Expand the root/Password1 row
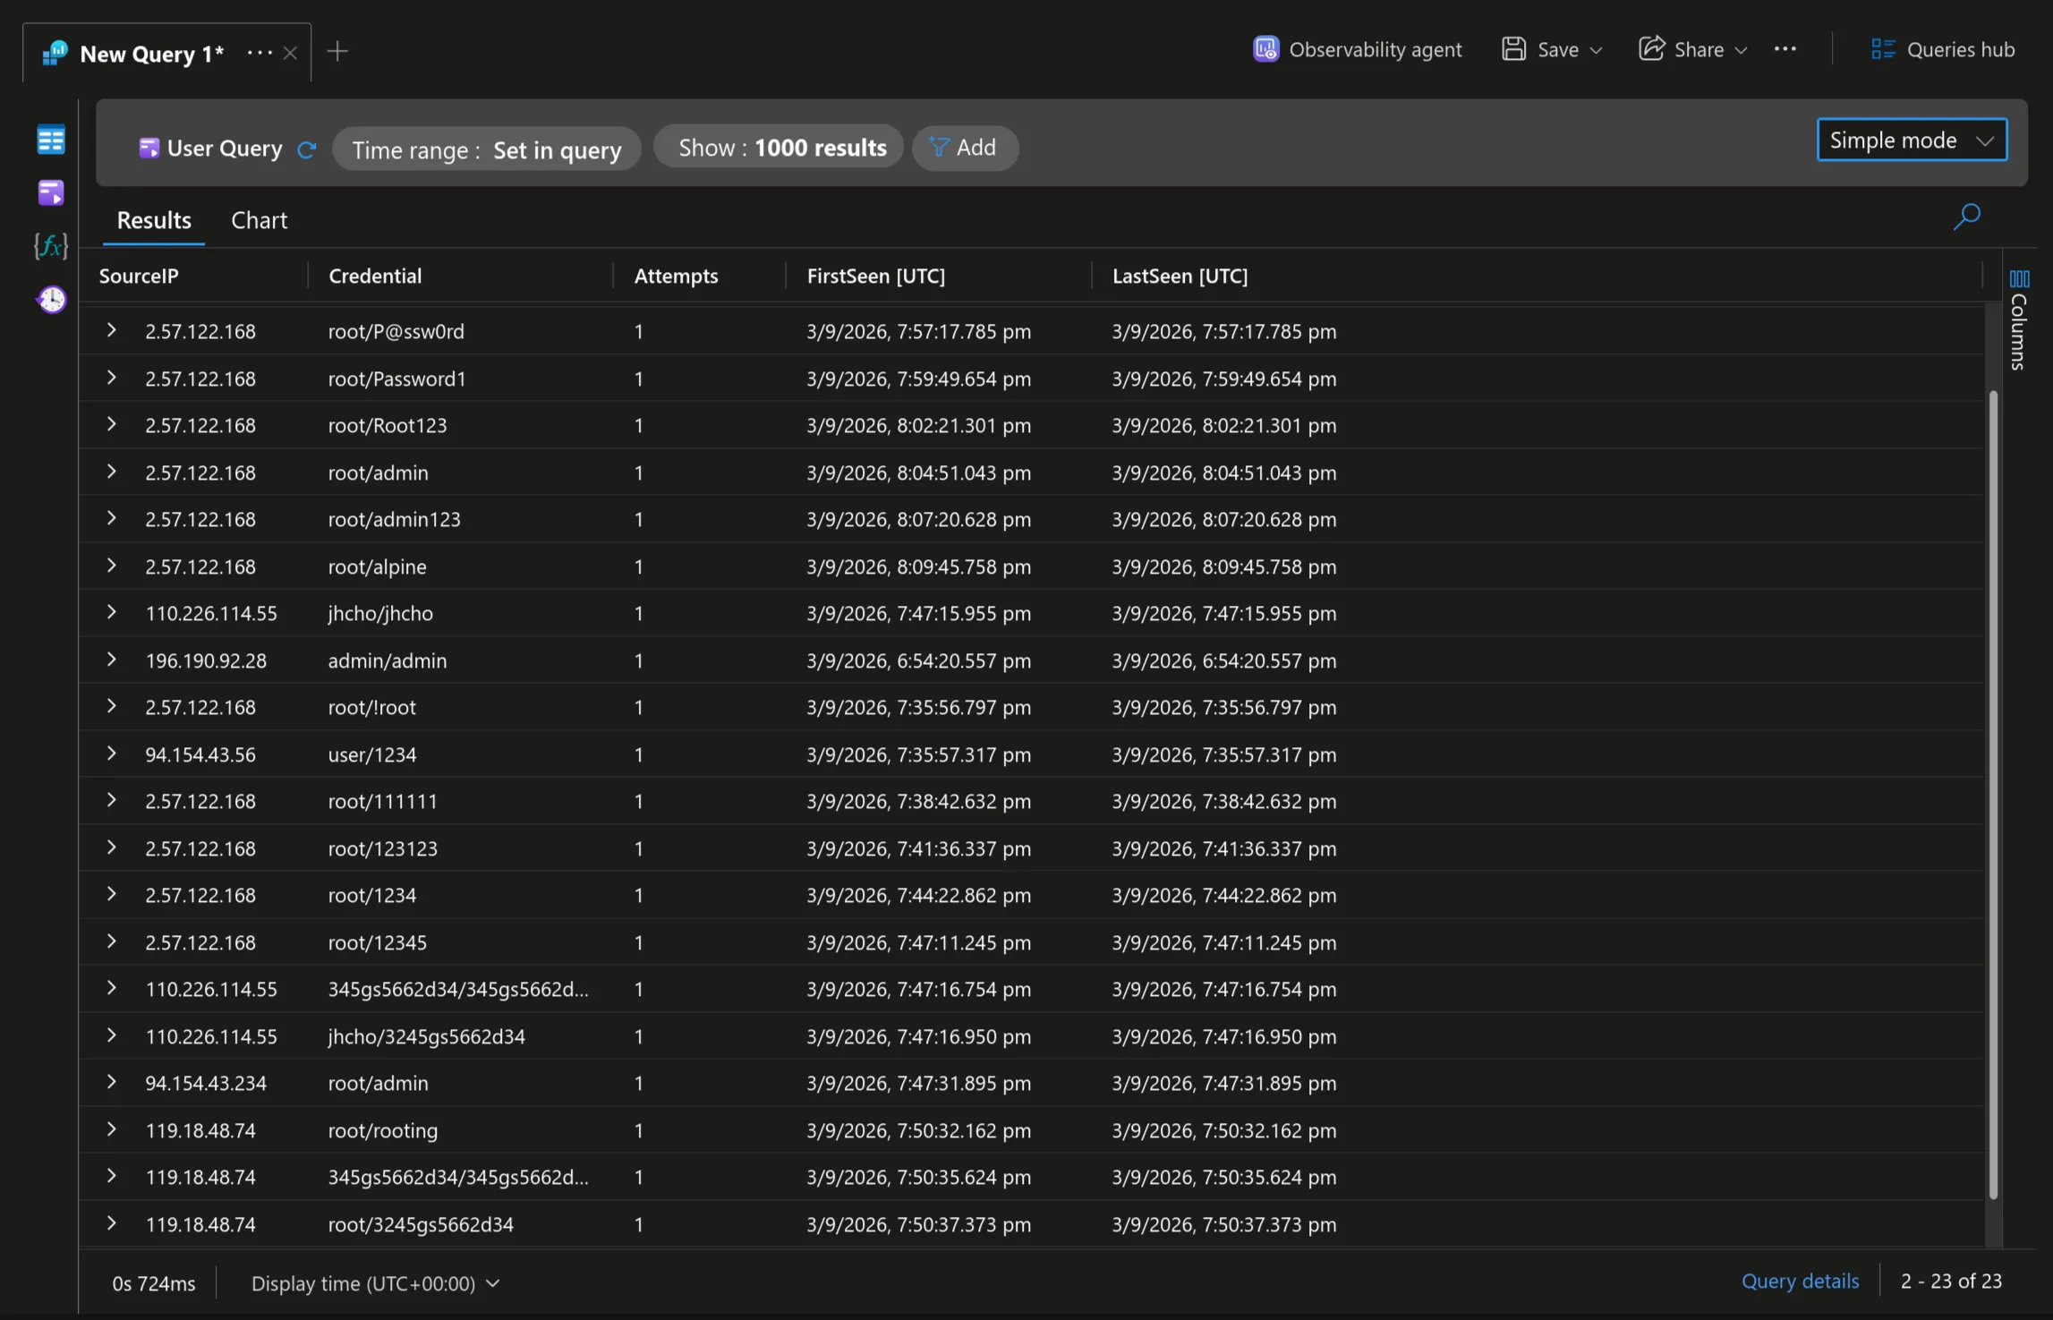The width and height of the screenshot is (2053, 1320). pyautogui.click(x=111, y=378)
